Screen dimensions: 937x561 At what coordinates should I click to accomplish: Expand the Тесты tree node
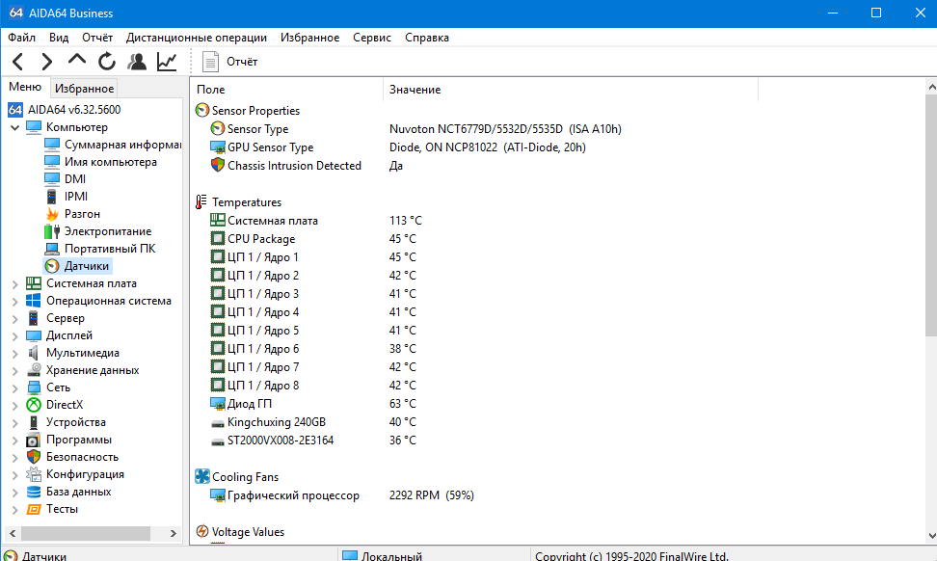14,510
